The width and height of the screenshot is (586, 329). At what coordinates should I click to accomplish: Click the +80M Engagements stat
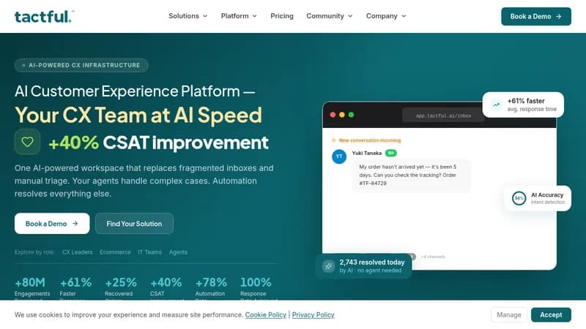point(32,288)
